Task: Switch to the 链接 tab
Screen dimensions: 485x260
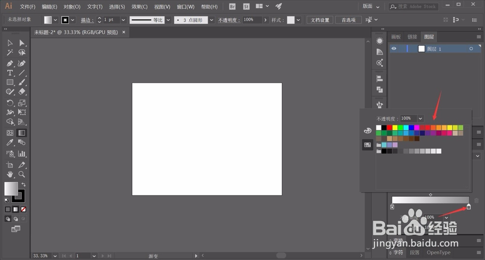Action: (x=412, y=37)
